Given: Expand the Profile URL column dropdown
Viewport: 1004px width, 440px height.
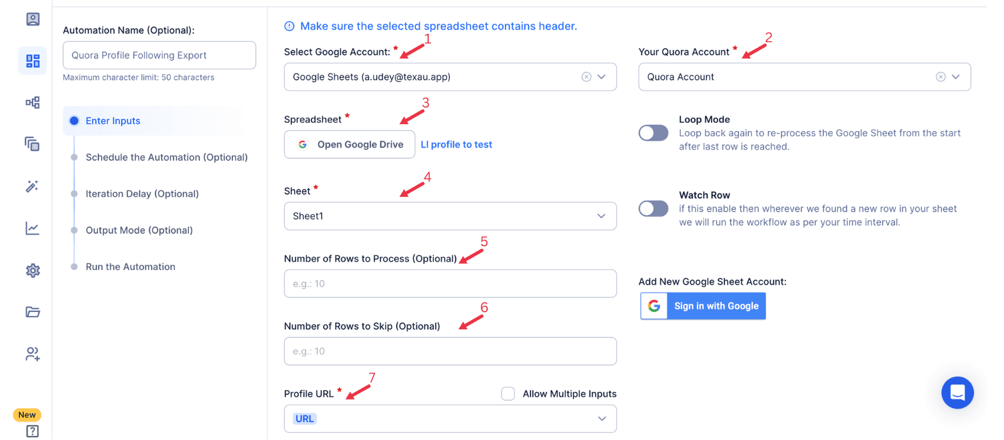Looking at the screenshot, I should [x=450, y=419].
